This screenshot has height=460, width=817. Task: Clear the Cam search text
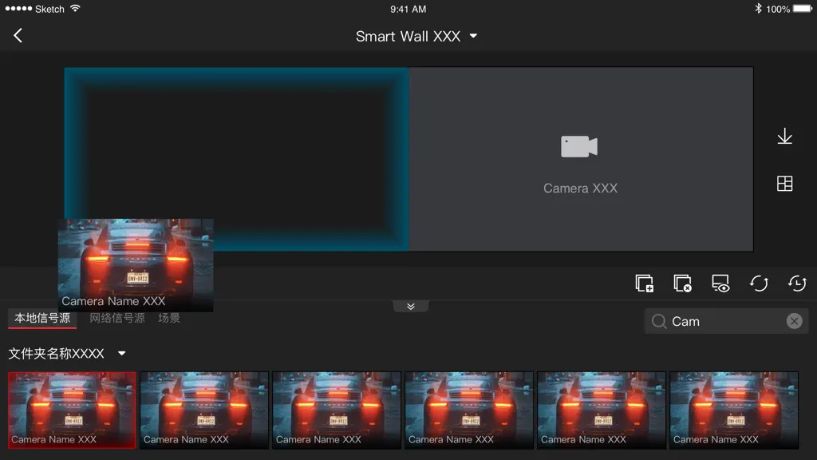(794, 321)
